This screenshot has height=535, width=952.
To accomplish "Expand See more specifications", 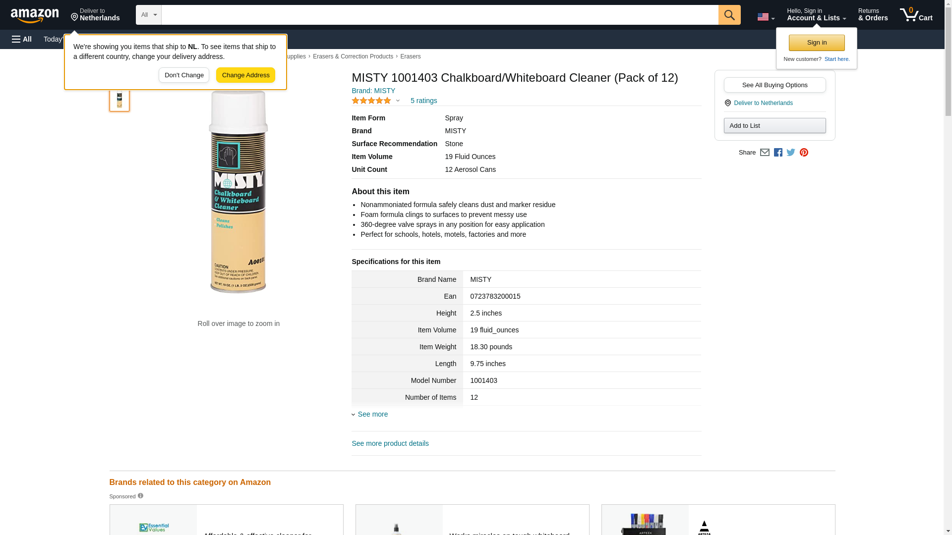I will click(x=372, y=414).
